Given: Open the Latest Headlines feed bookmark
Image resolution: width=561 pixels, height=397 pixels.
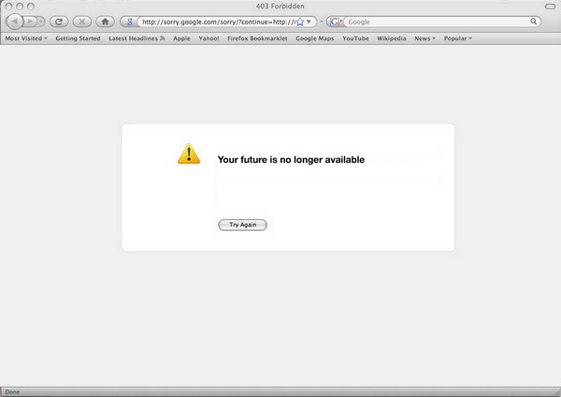Looking at the screenshot, I should (x=137, y=38).
